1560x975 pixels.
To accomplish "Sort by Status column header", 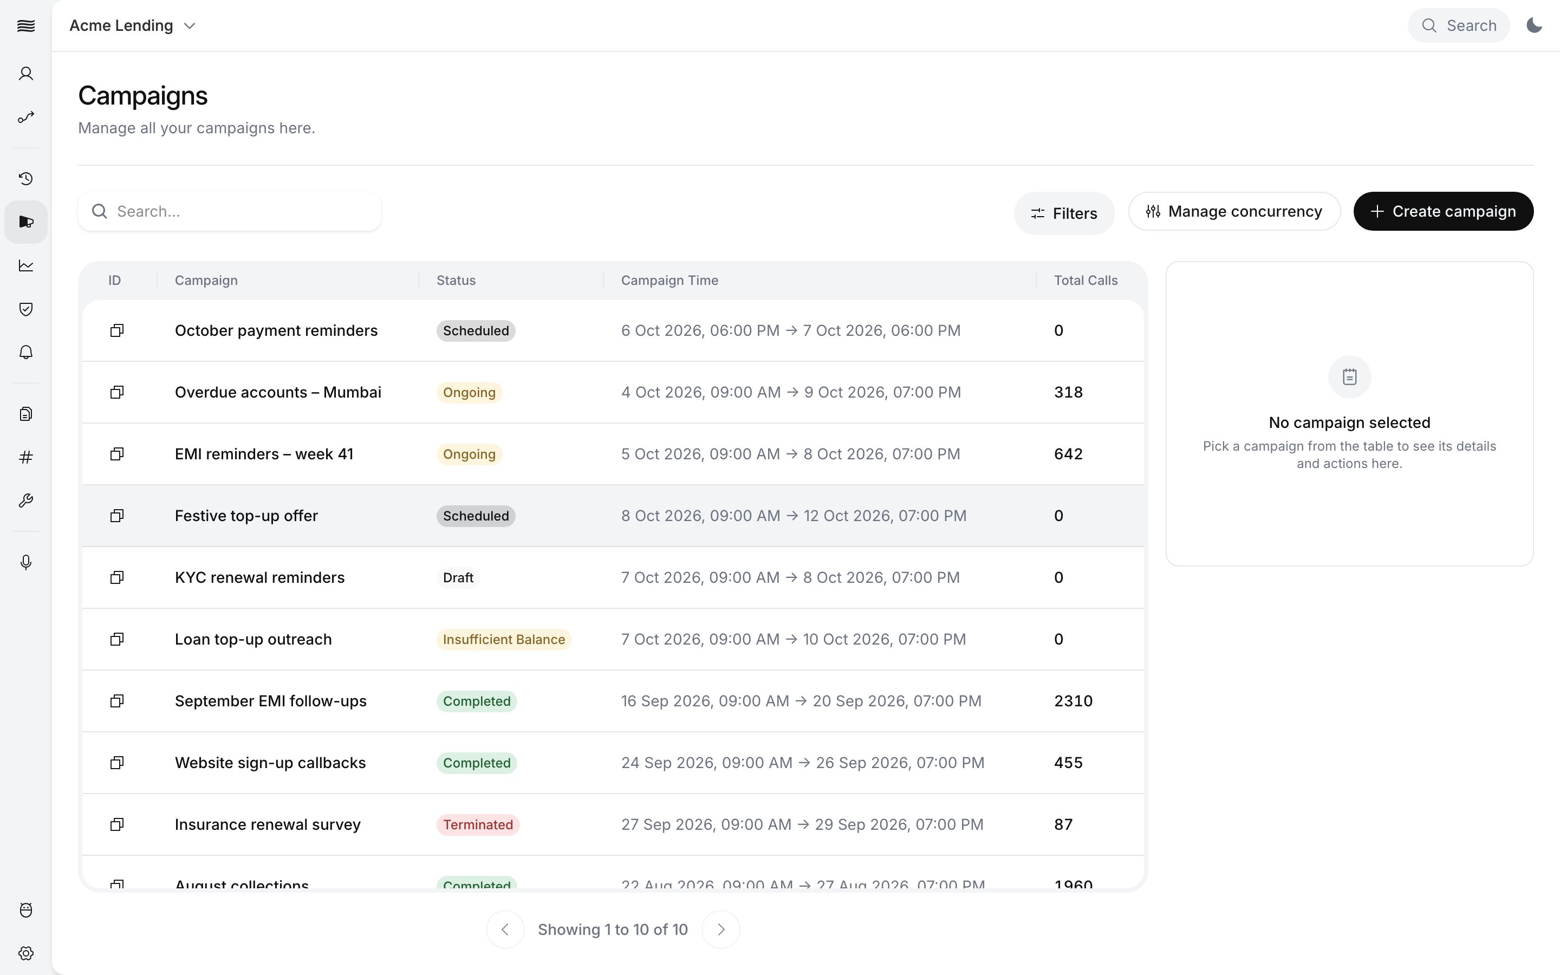I will click(456, 281).
